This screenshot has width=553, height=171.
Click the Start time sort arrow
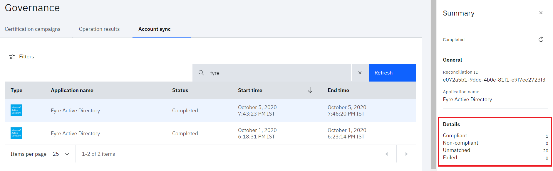coord(310,90)
